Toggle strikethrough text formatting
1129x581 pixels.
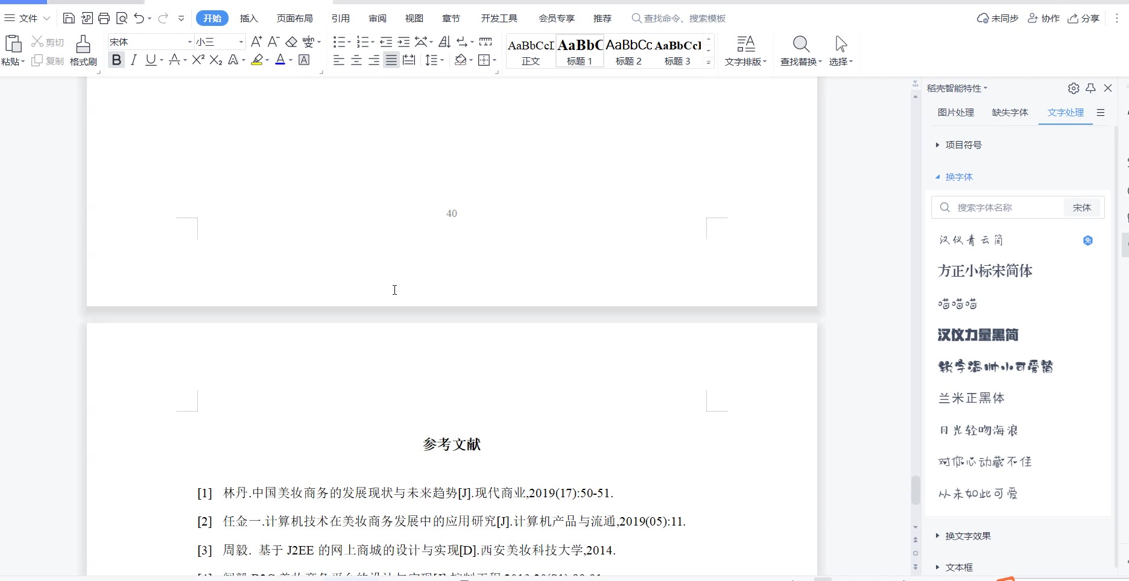(174, 60)
